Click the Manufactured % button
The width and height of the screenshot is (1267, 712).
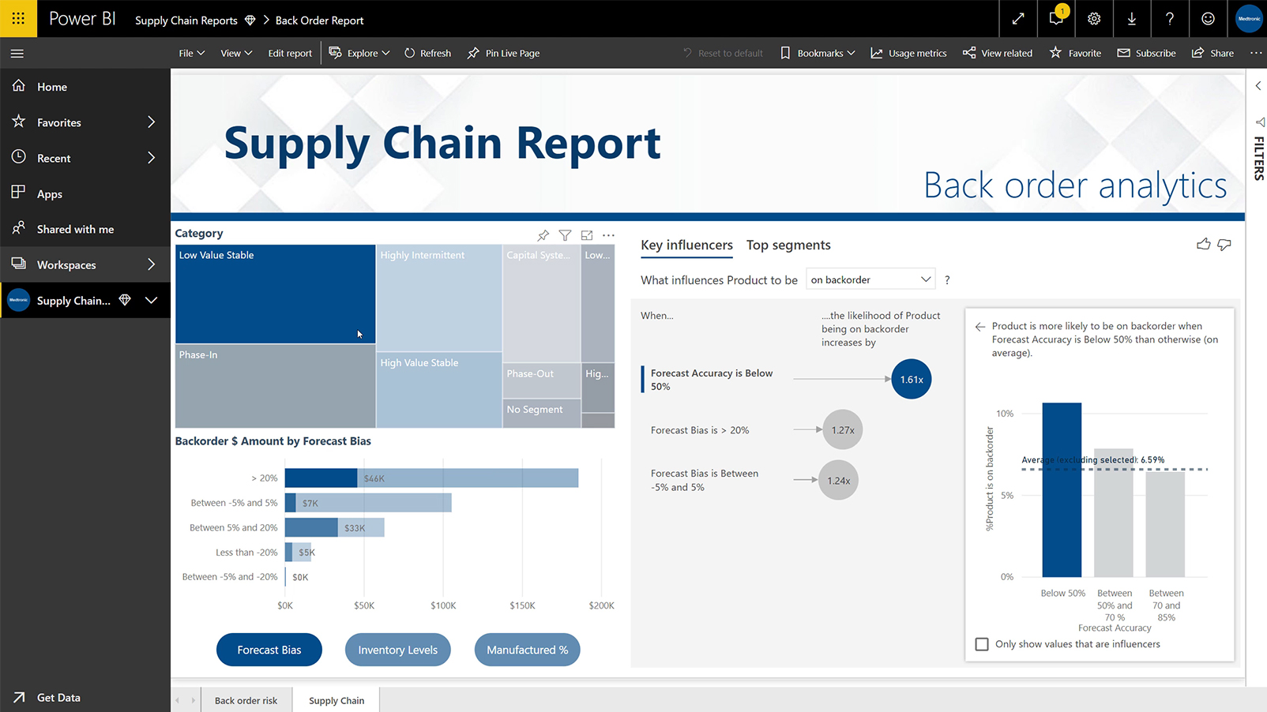(527, 650)
